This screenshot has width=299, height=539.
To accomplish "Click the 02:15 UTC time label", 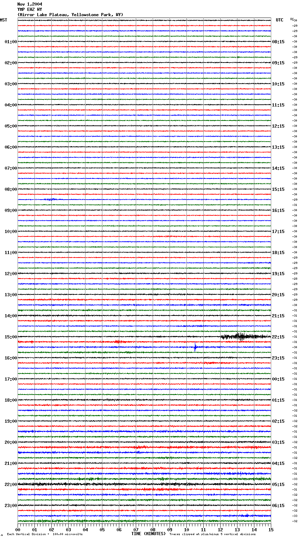I will [278, 421].
